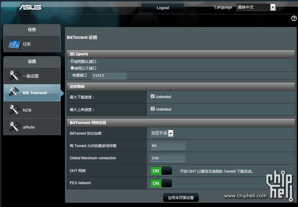The width and height of the screenshot is (298, 207).
Task: Uncheck Unlimited for 最大上传速度
Action: coord(153,109)
